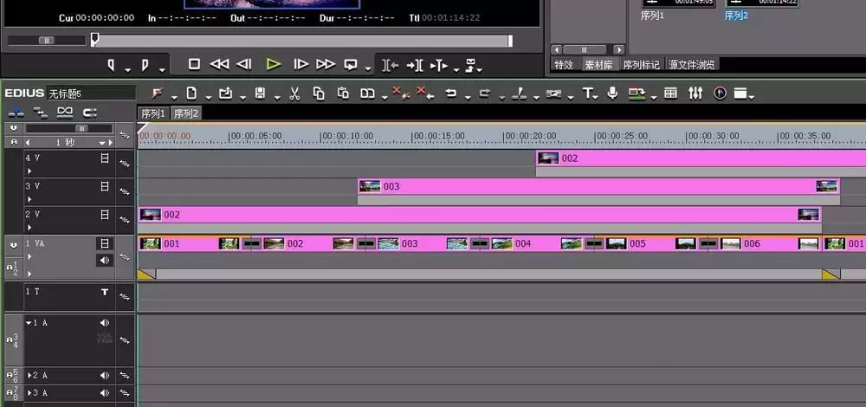
Task: Toggle video visibility on track 4 V
Action: [x=105, y=158]
